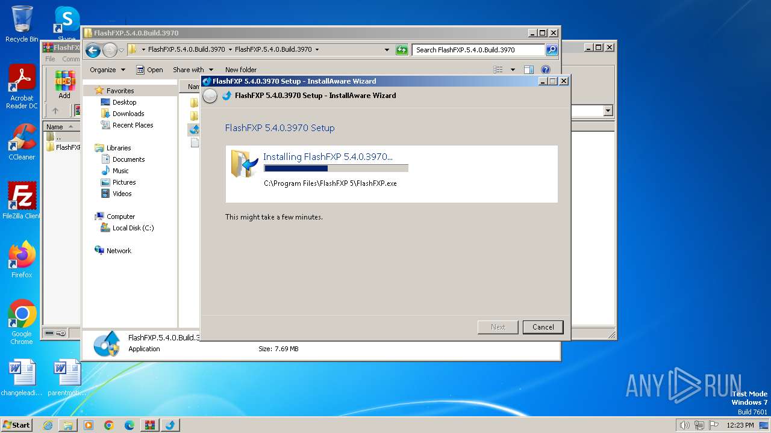
Task: Click first path segment dropdown arrow in address bar
Action: [143, 50]
